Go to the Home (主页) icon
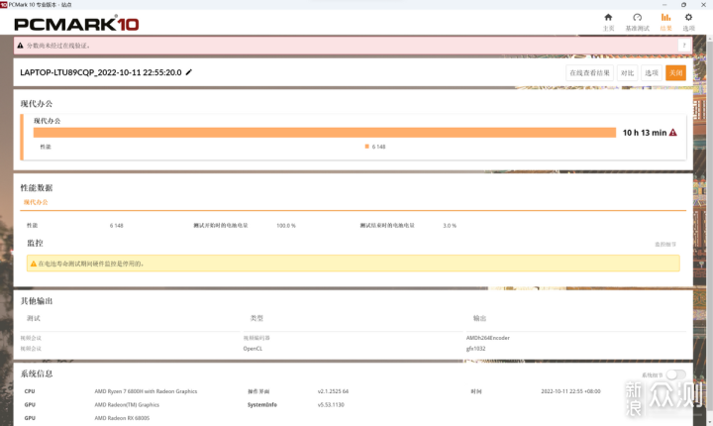 pyautogui.click(x=608, y=18)
